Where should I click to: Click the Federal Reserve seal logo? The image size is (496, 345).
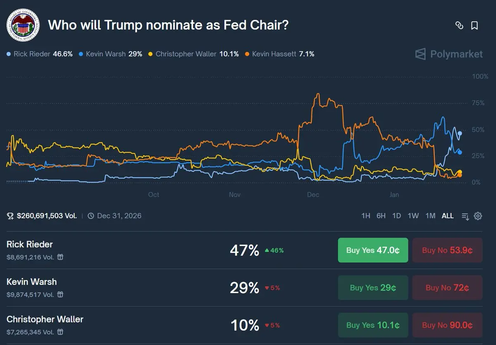coord(23,25)
